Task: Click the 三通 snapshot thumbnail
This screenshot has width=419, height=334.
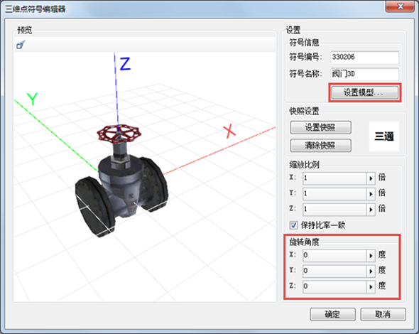Action: (x=384, y=136)
